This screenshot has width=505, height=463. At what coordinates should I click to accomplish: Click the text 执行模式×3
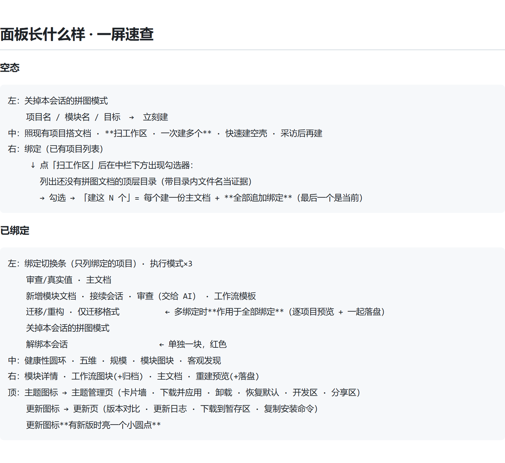tap(171, 263)
